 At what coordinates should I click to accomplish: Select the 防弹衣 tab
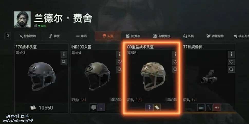(x=133, y=36)
